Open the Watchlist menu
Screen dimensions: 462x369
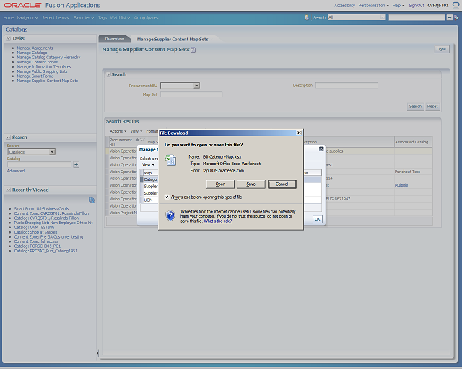coord(120,17)
